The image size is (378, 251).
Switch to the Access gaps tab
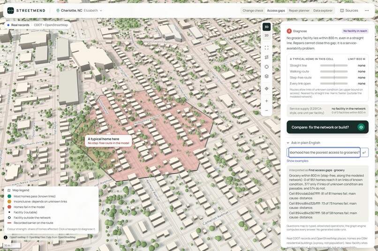coord(276,11)
